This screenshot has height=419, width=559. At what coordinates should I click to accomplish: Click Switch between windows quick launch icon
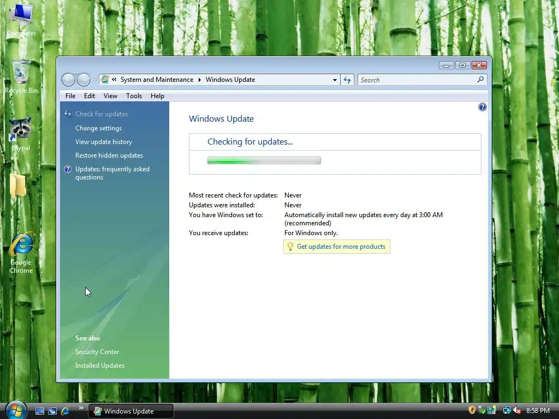52,411
